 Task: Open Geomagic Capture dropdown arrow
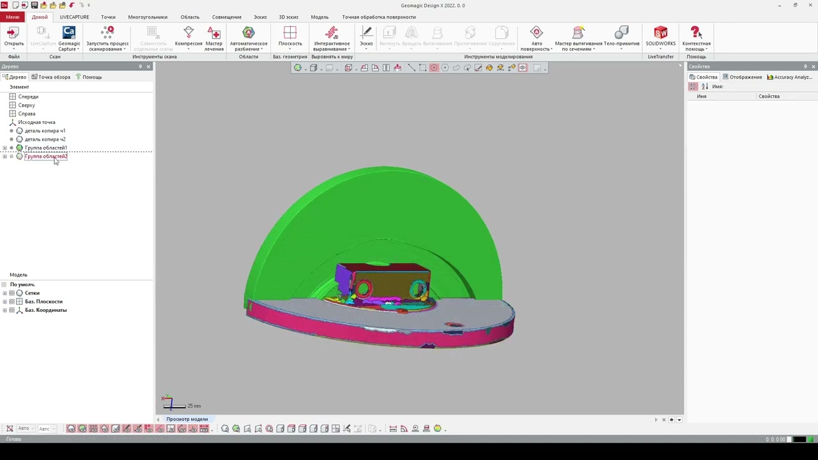(x=78, y=49)
